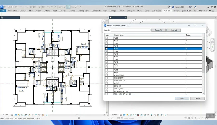The height and width of the screenshot is (125, 217).
Task: Click the Print icon in Quick Access toolbar
Action: [31, 7]
